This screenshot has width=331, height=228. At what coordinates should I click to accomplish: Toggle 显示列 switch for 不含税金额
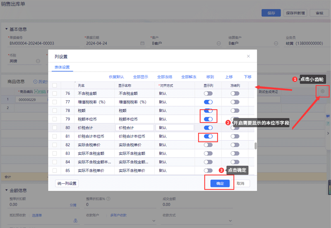point(208,94)
